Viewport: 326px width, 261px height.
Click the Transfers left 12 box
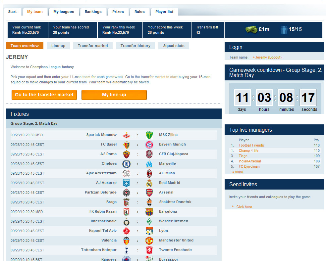click(x=207, y=30)
